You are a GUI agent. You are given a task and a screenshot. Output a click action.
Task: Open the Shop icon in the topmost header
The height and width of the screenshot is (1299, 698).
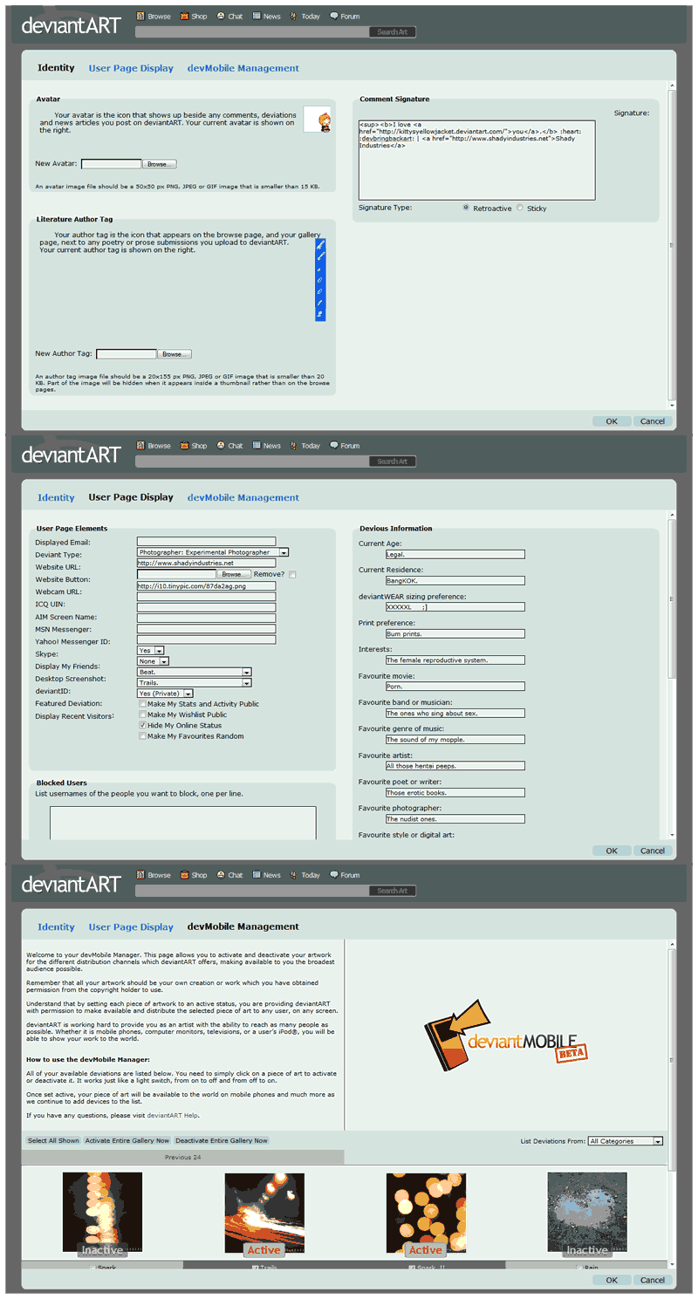click(184, 16)
